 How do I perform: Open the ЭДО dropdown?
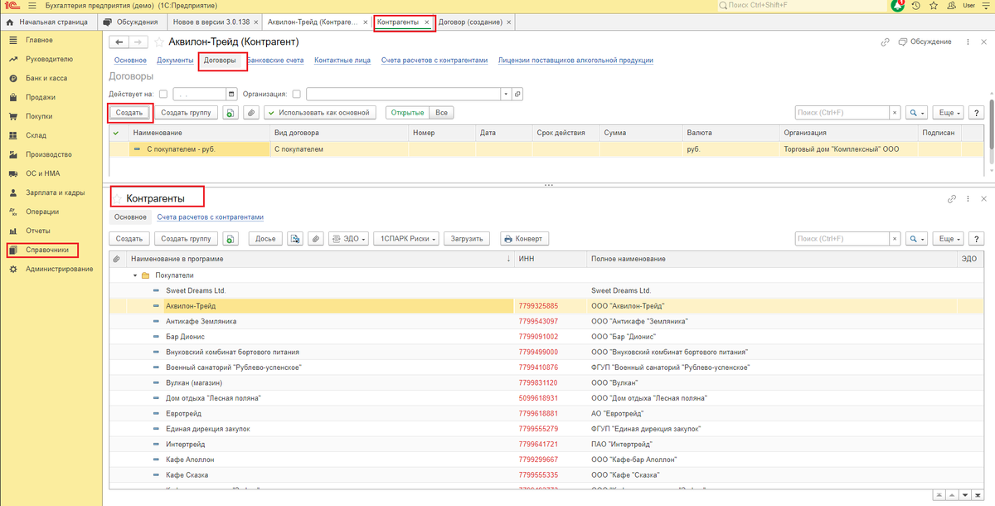[349, 238]
